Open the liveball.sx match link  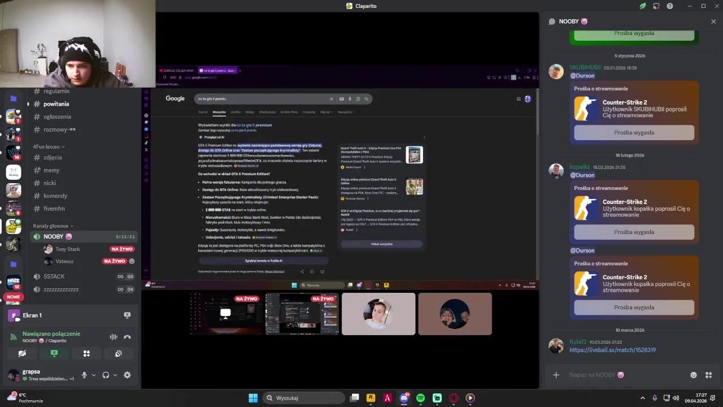(612, 350)
